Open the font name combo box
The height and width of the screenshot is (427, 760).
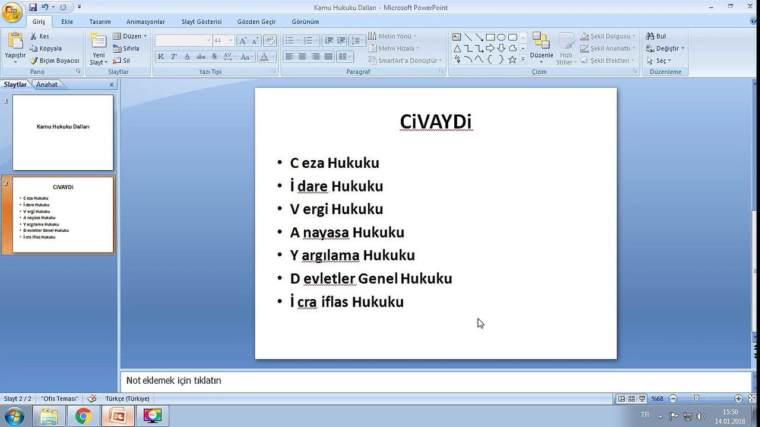183,41
